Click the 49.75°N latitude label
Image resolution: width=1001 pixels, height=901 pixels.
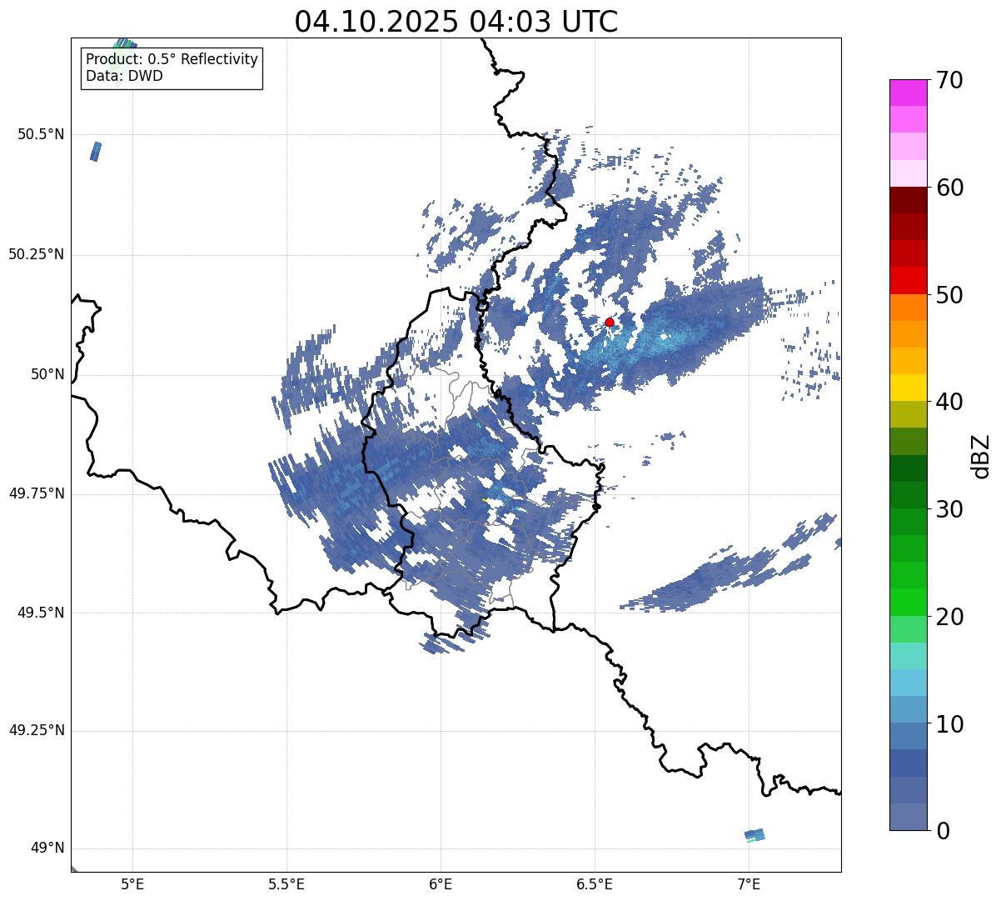tap(37, 493)
